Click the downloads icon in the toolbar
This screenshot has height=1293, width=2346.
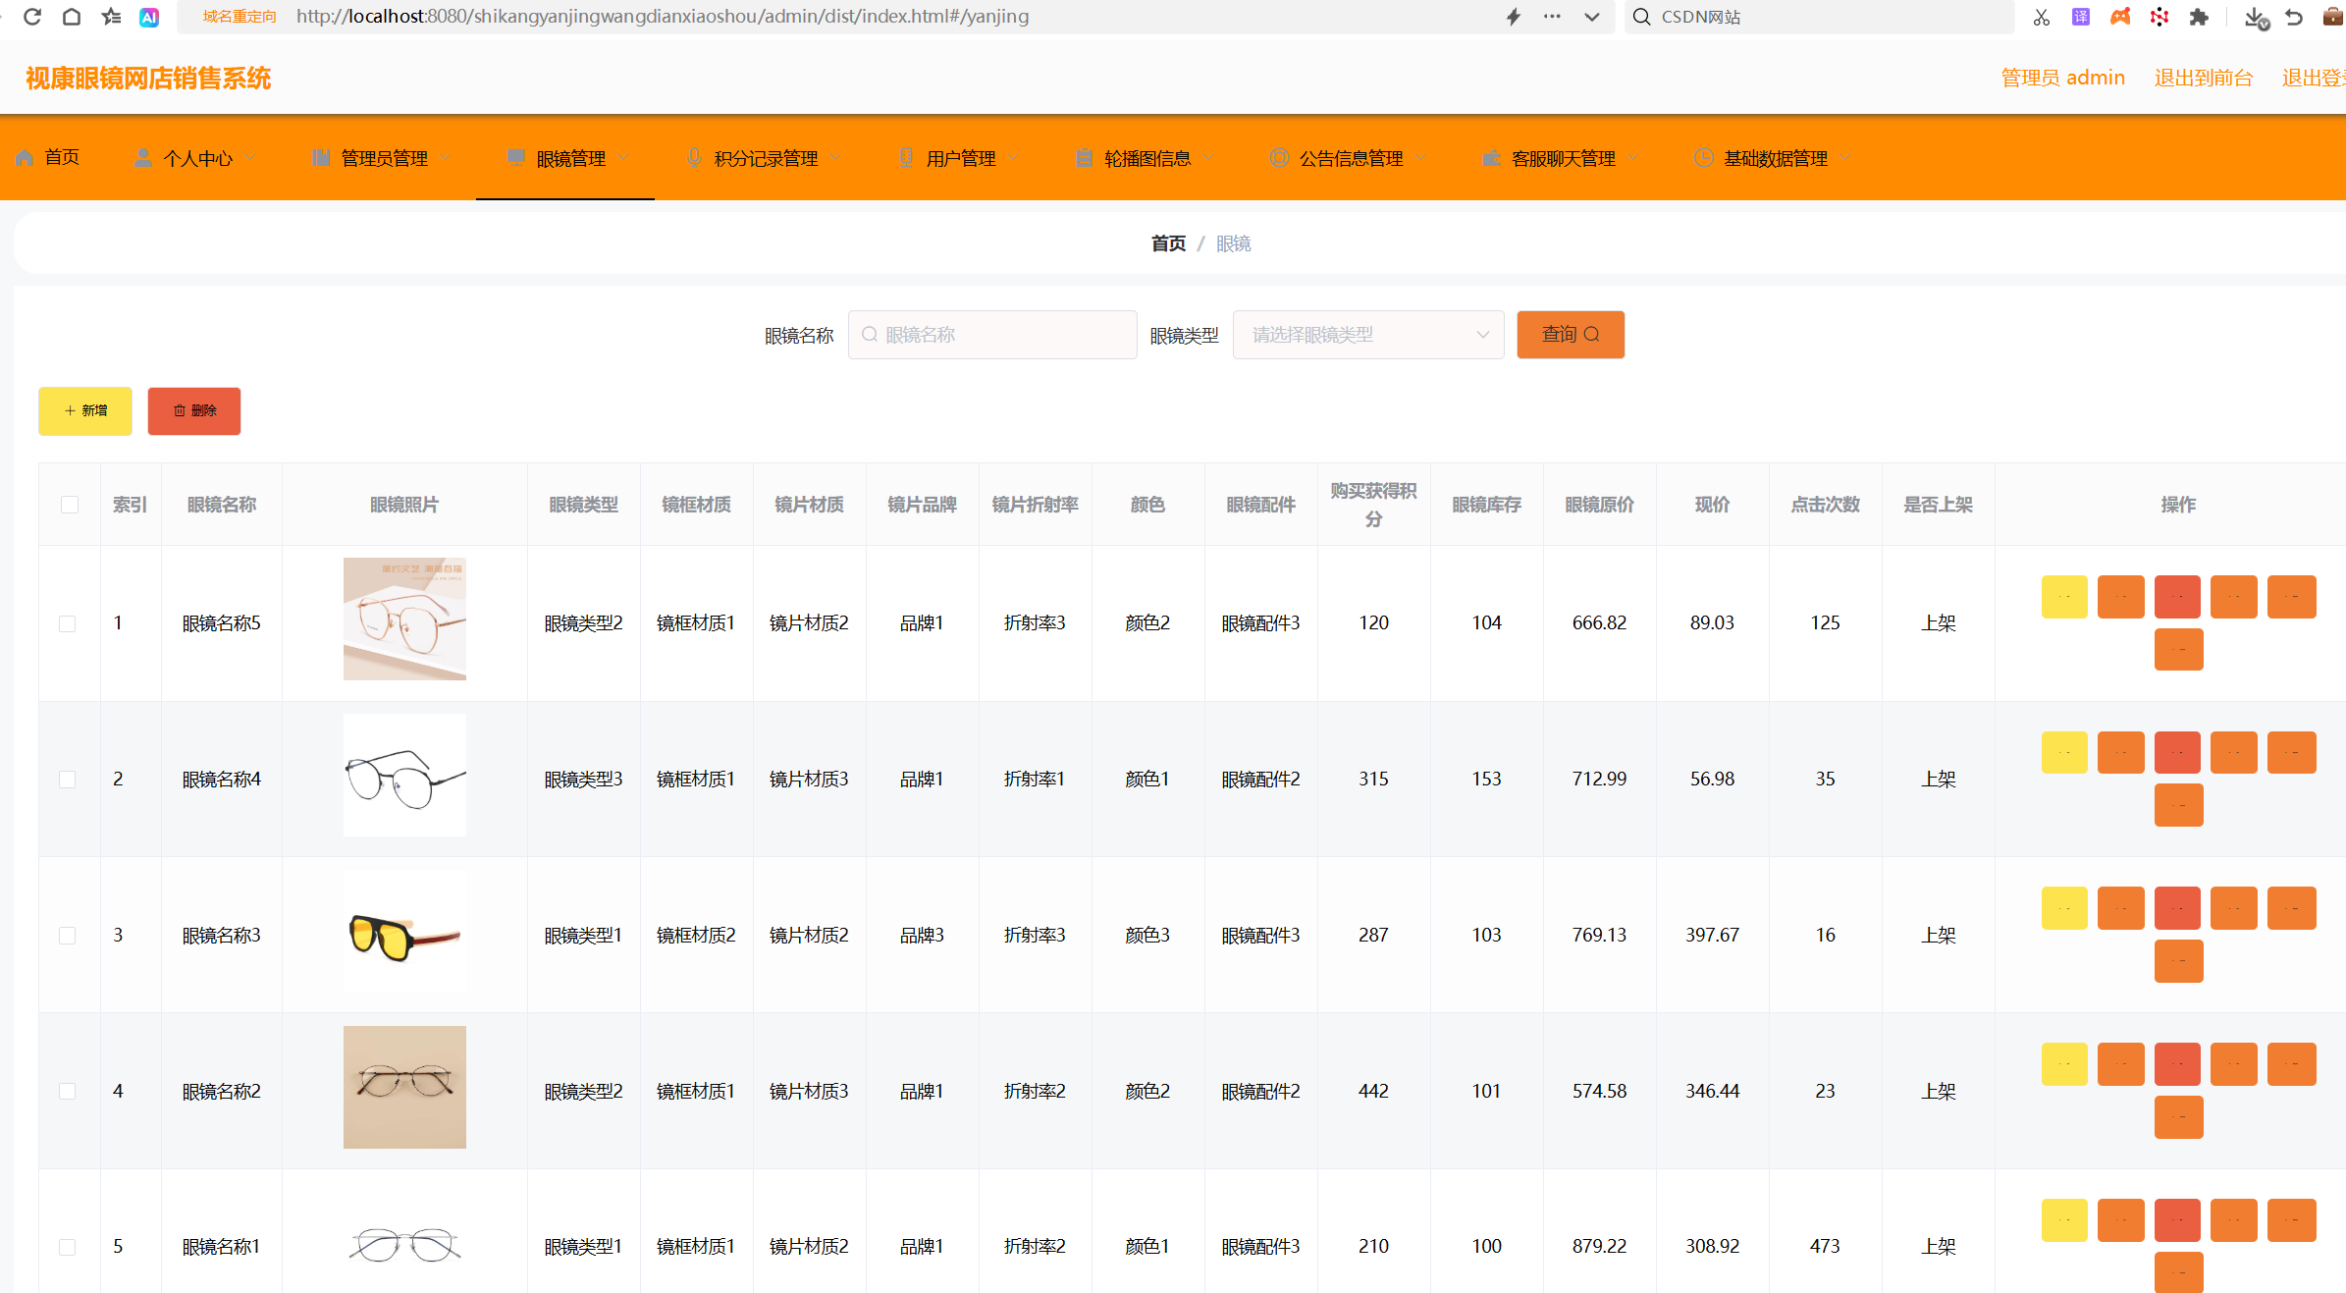click(2255, 18)
